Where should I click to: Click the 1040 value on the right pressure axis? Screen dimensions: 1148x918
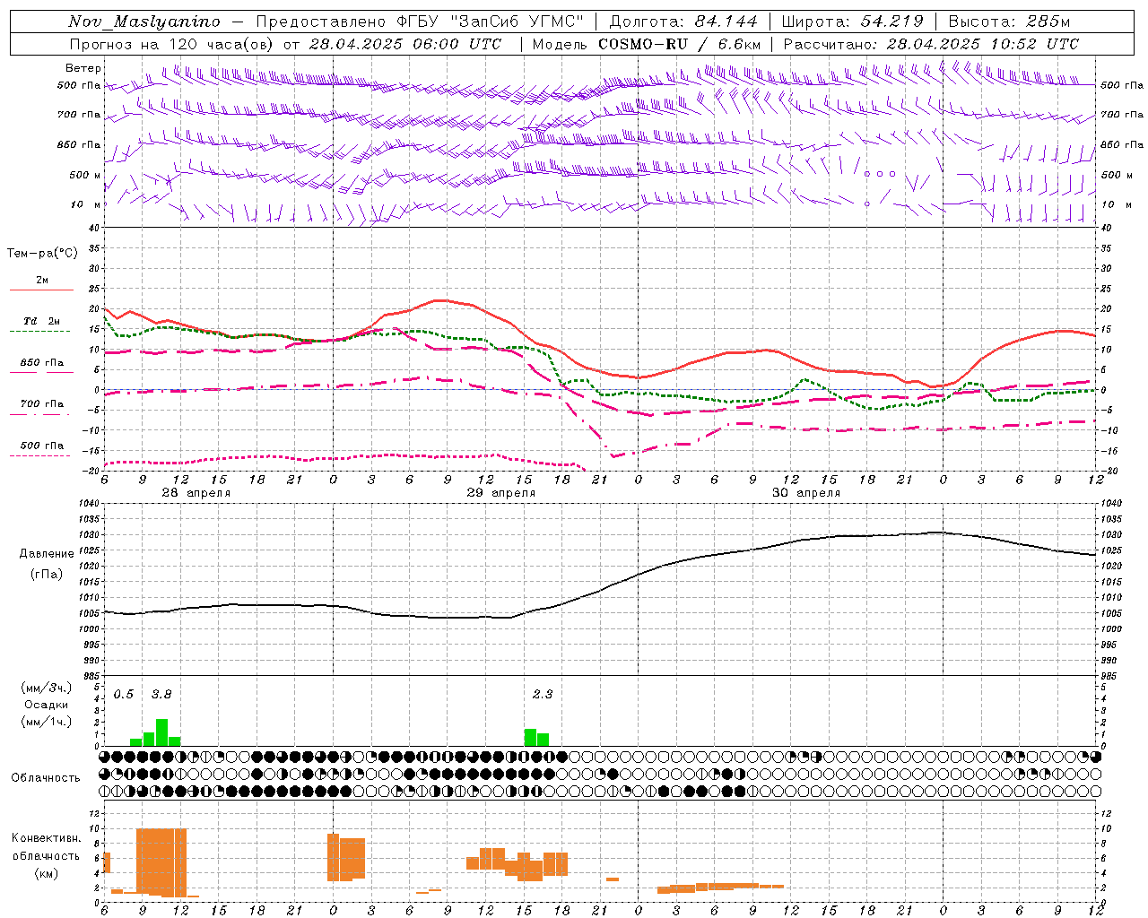click(1110, 504)
